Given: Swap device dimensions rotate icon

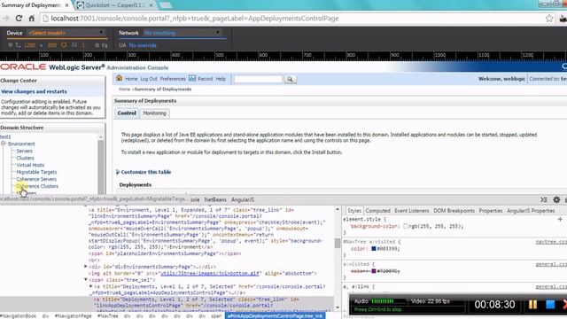Looking at the screenshot, I should point(64,45).
